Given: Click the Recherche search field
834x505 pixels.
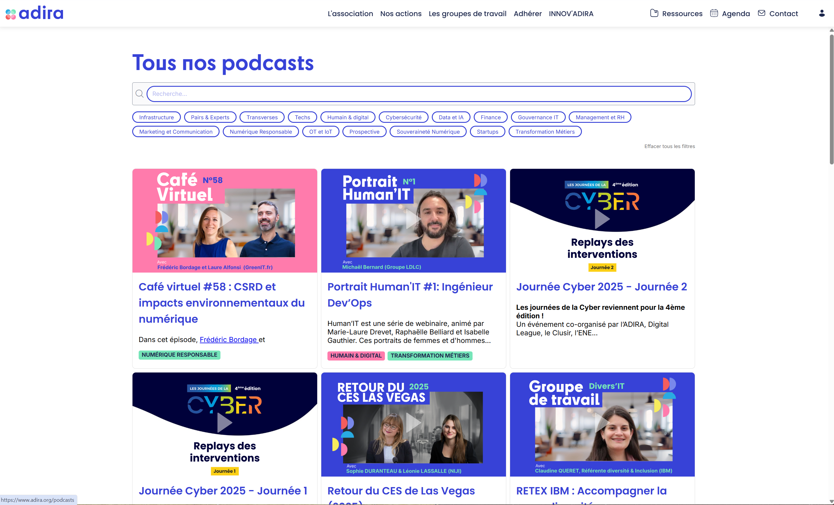Looking at the screenshot, I should point(418,94).
